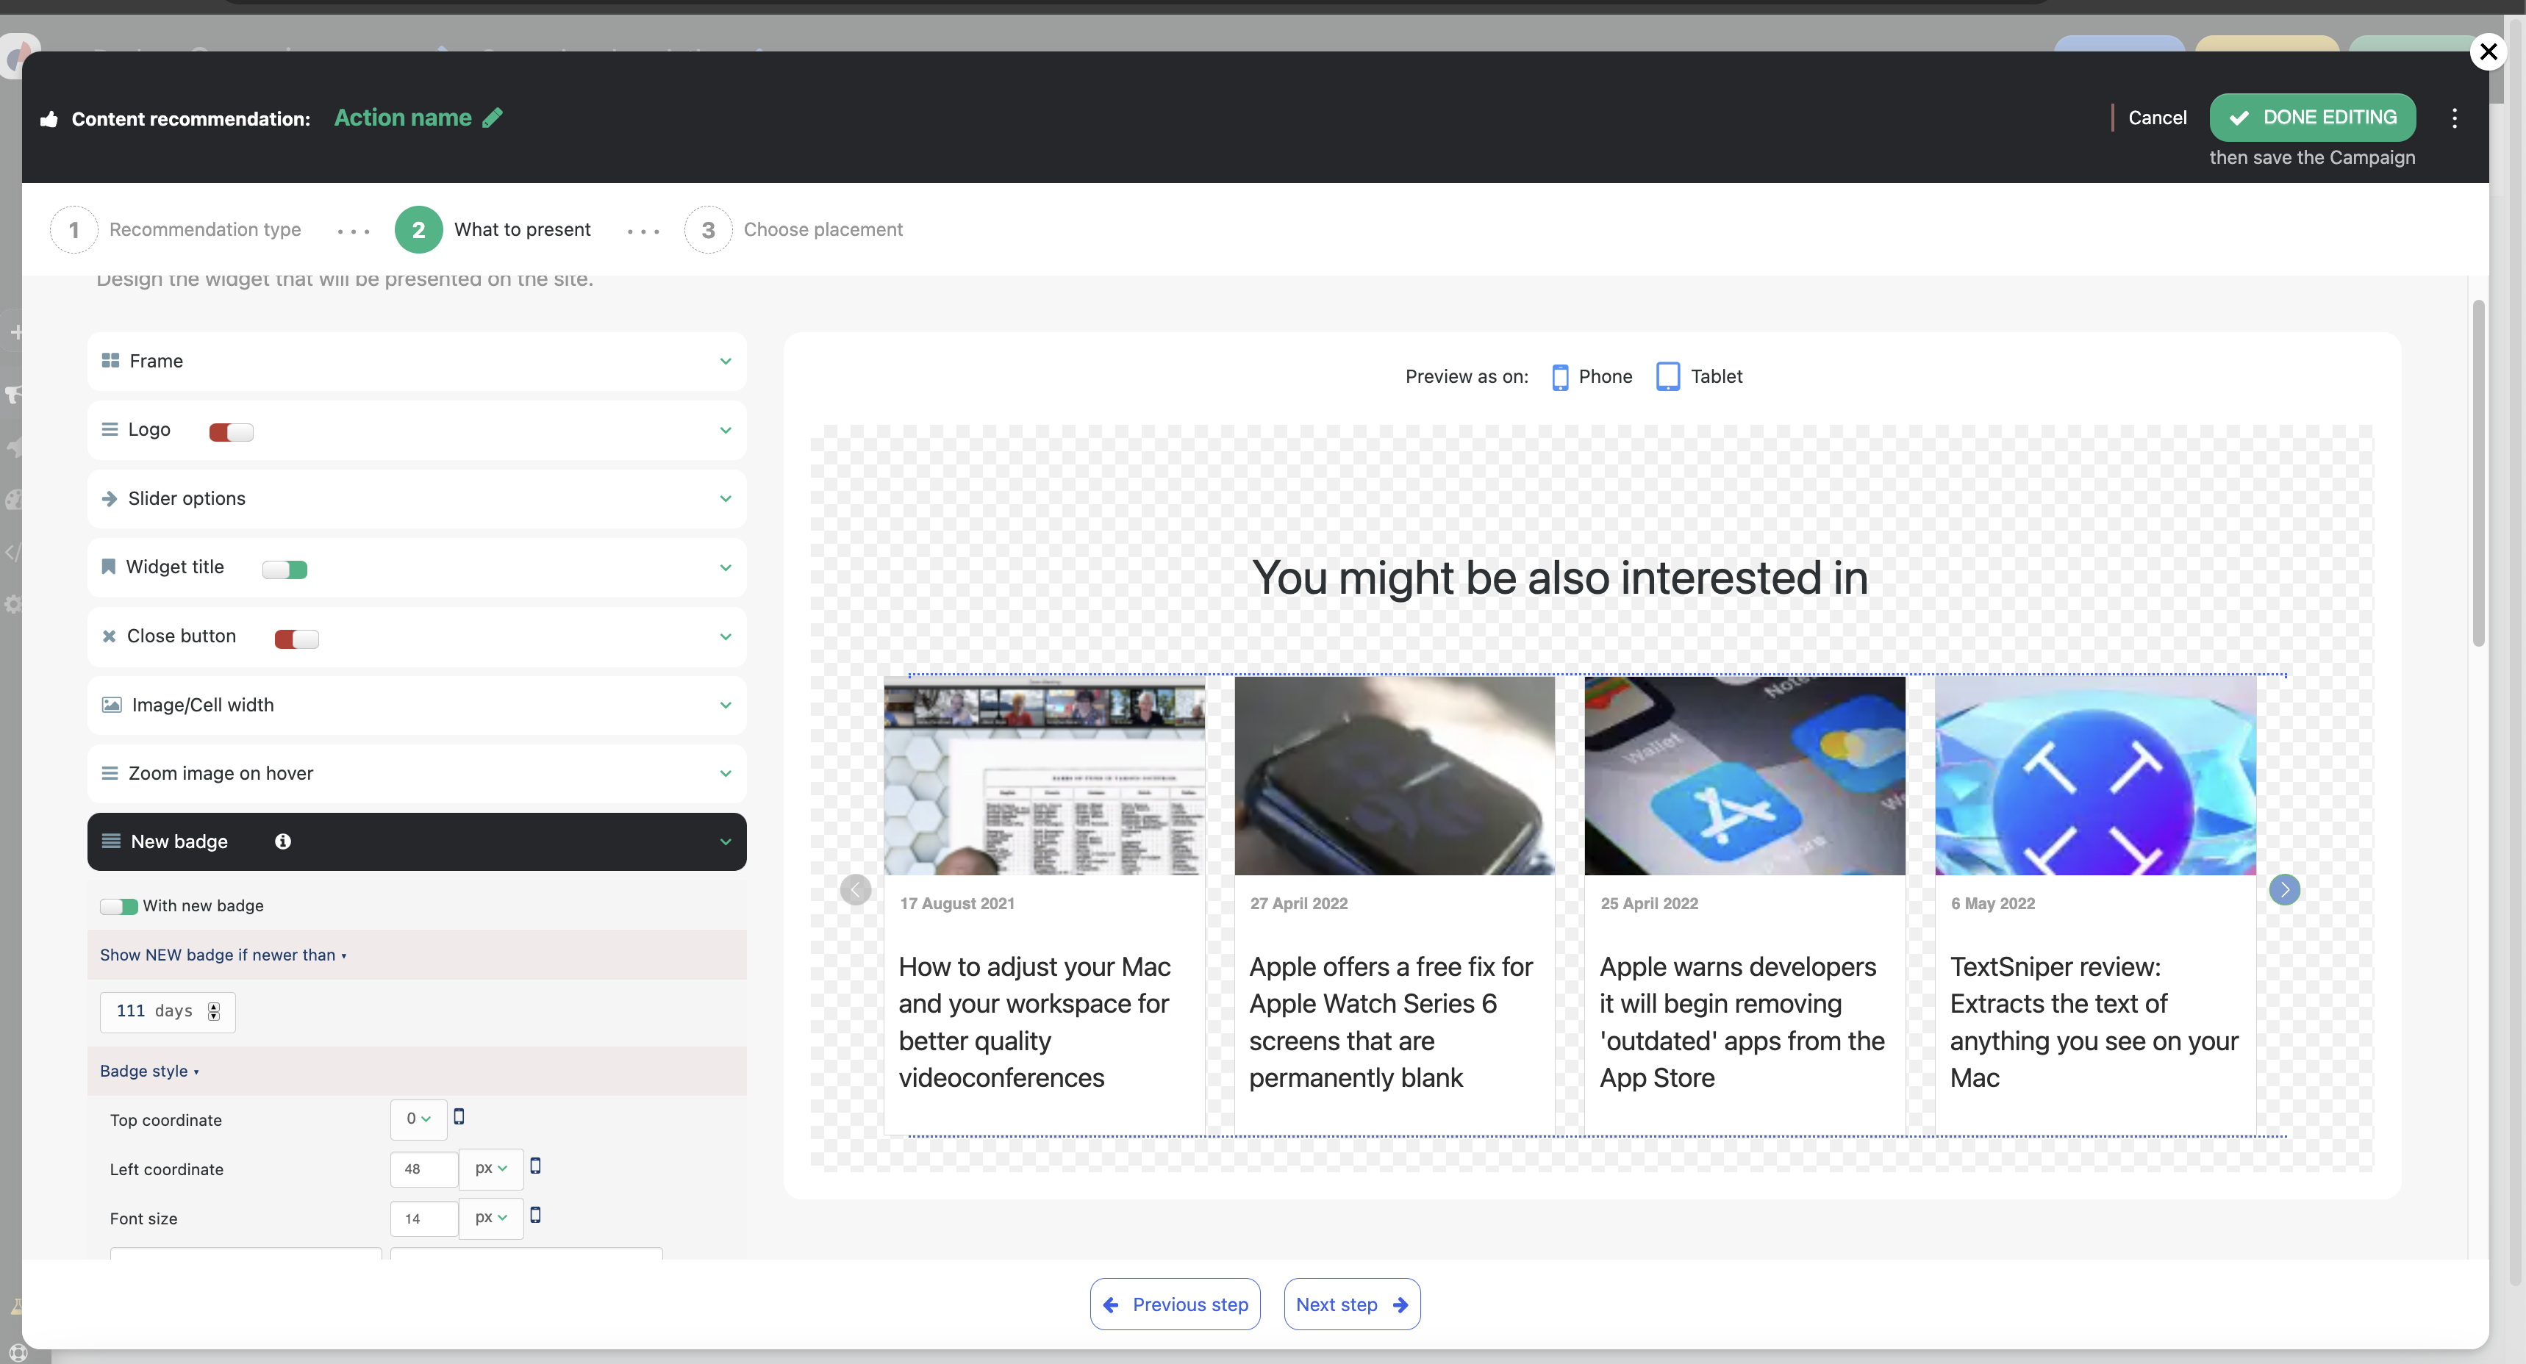Open the Top coordinate dropdown
The width and height of the screenshot is (2526, 1364).
(419, 1119)
